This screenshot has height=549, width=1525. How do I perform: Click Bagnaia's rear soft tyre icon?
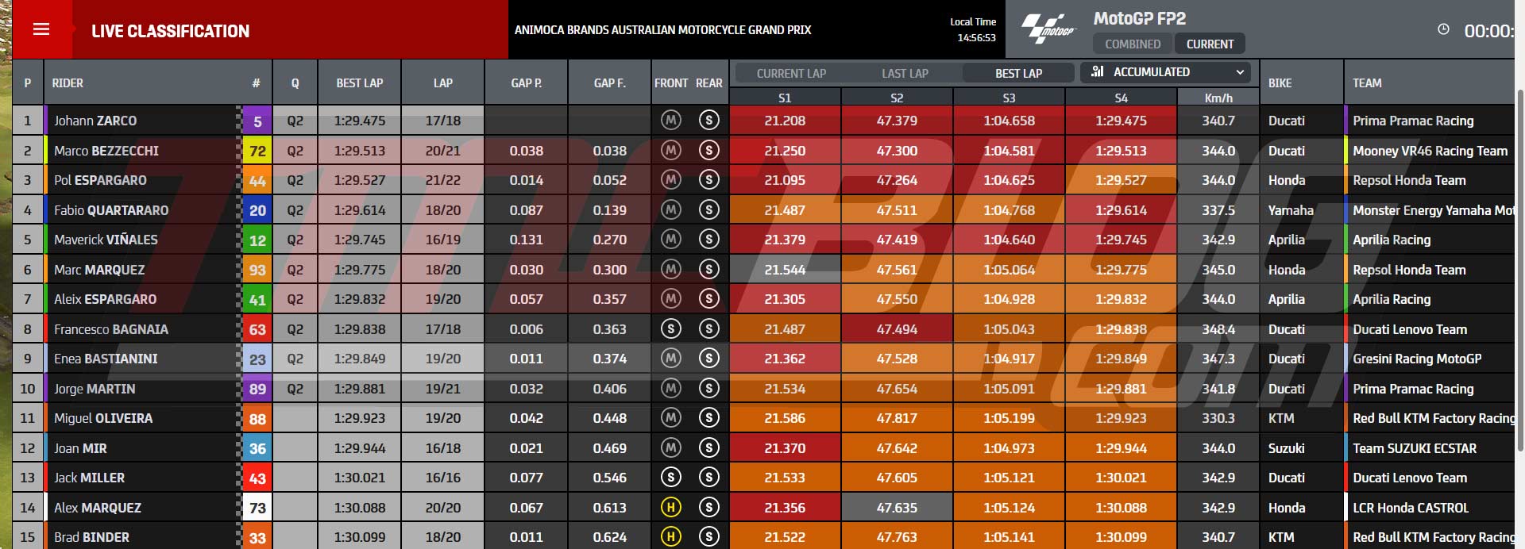click(709, 329)
